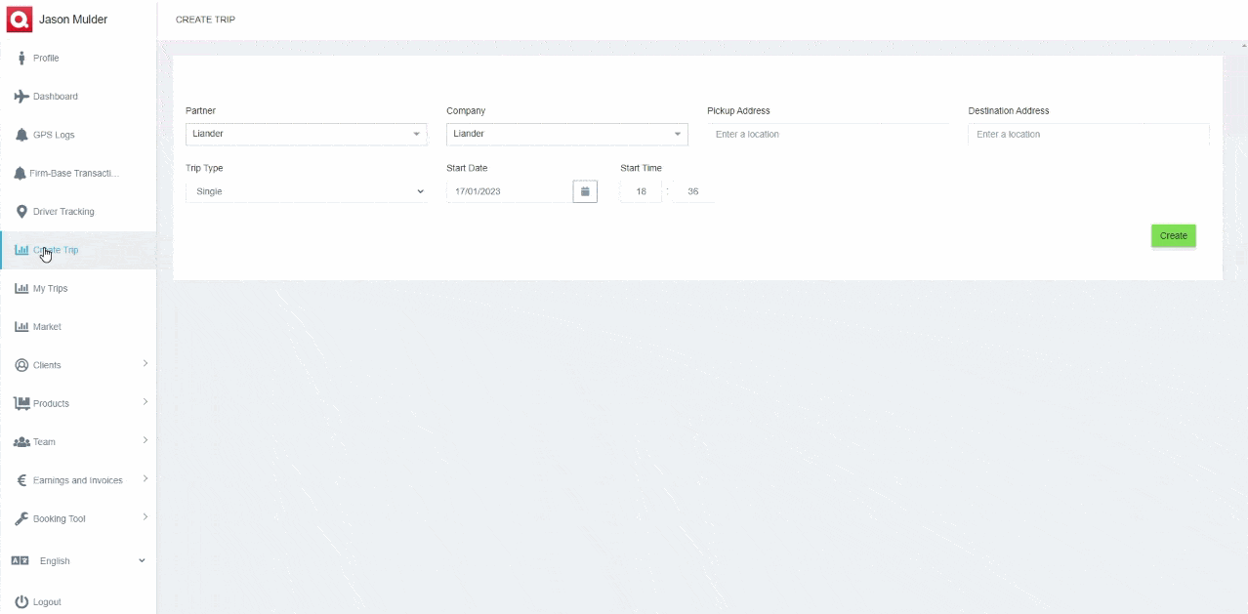This screenshot has height=614, width=1248.
Task: Click the red app logo icon
Action: [x=20, y=19]
